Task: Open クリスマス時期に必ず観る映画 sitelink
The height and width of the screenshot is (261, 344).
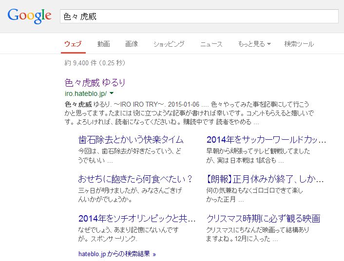Action: (263, 219)
